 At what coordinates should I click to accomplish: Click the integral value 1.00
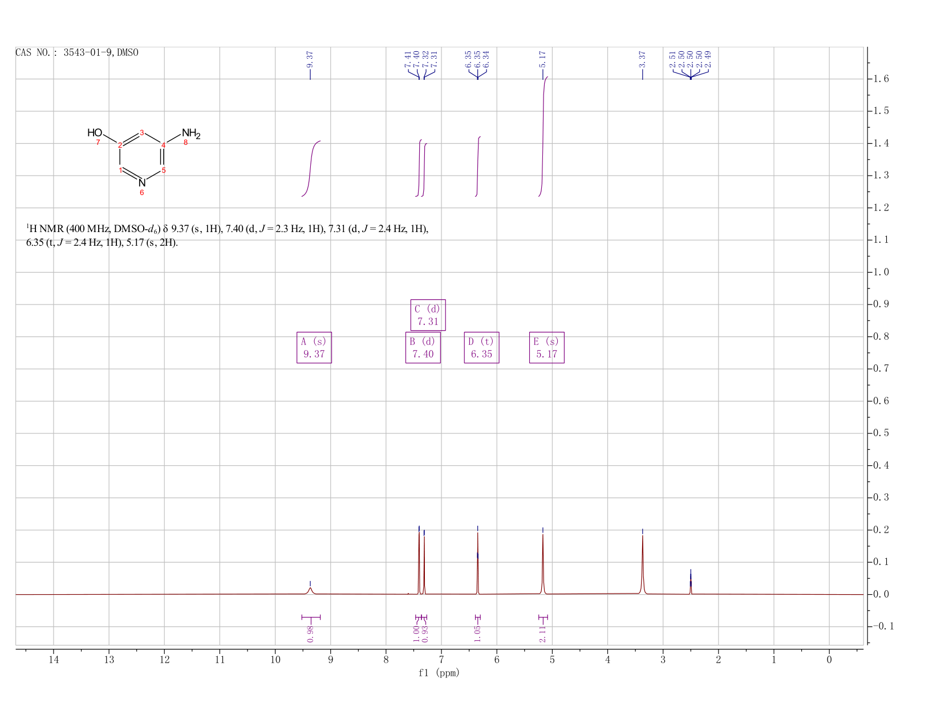(x=416, y=633)
